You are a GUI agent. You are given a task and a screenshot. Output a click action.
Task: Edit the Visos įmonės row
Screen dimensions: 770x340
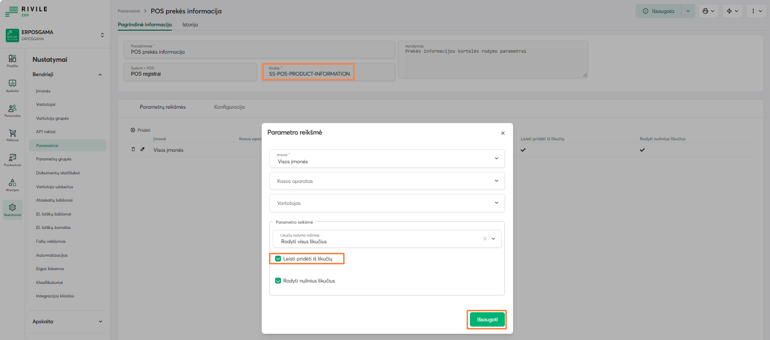[142, 149]
